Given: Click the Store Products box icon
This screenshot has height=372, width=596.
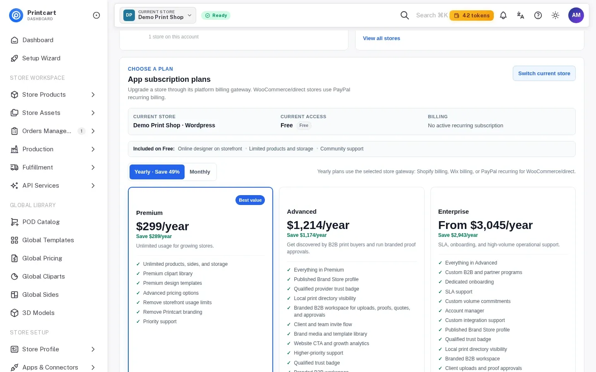Looking at the screenshot, I should [x=14, y=95].
